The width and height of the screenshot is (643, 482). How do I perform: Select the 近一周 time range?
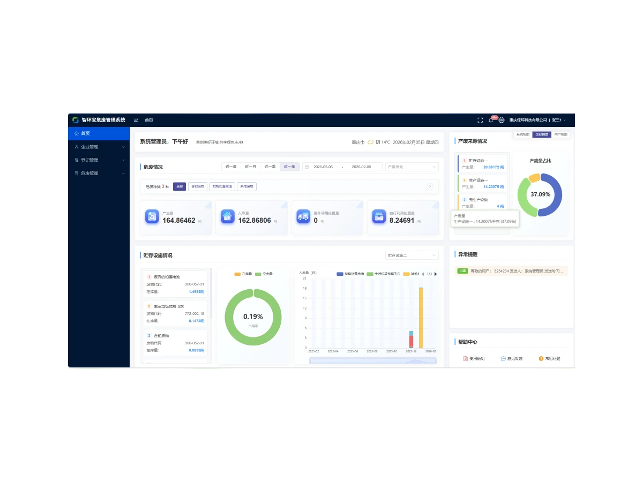pyautogui.click(x=231, y=167)
